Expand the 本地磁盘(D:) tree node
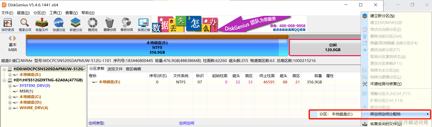Image resolution: width=432 pixels, height=127 pixels. (x=10, y=102)
